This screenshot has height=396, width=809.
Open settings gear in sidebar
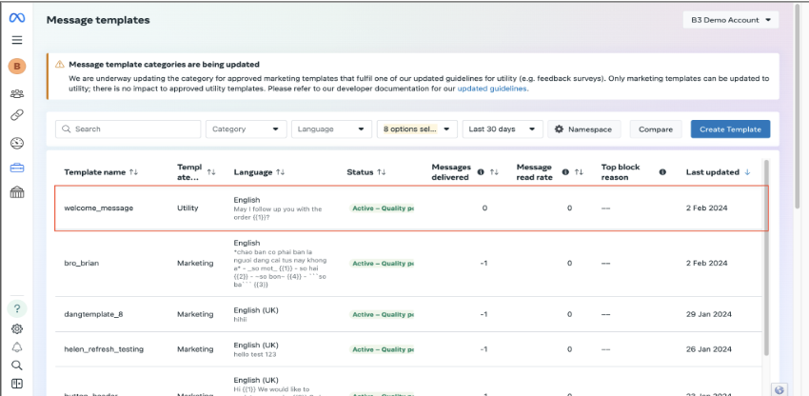click(17, 328)
